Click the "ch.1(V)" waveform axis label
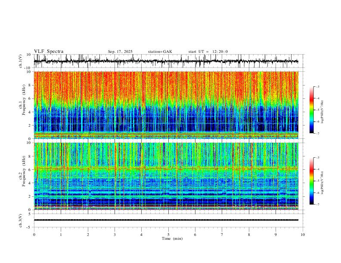The width and height of the screenshot is (341, 263). click(x=21, y=61)
